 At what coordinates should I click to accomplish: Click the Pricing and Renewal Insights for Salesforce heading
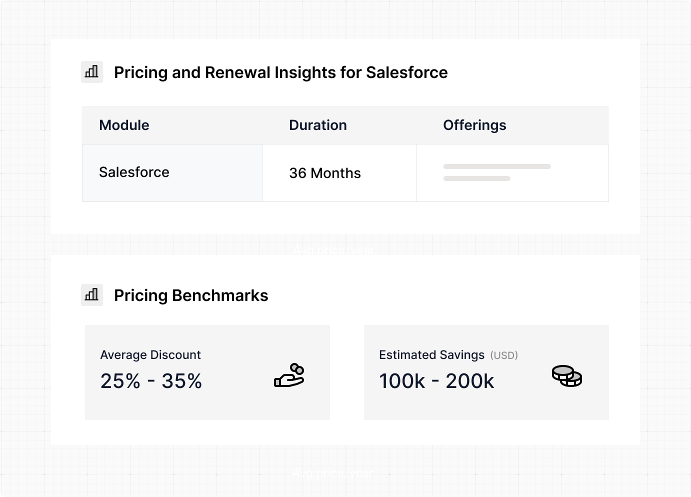(281, 73)
